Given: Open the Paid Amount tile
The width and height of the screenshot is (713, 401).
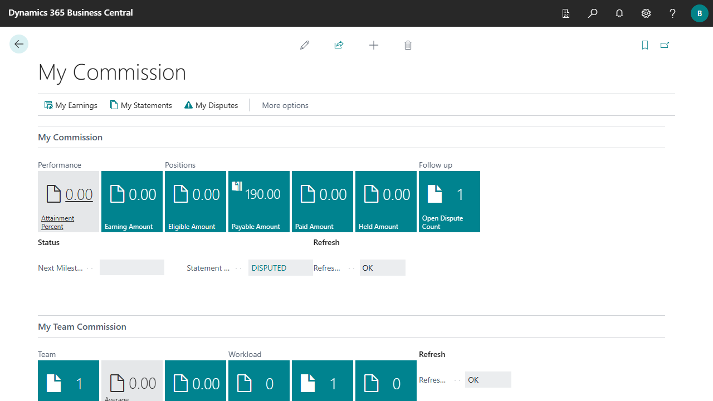Looking at the screenshot, I should (323, 202).
